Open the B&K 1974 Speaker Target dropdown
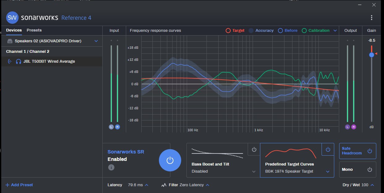 tap(328, 171)
